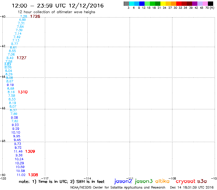217x190 pixels.
Task: Select the wave height value 8.19
Action: tap(12, 103)
